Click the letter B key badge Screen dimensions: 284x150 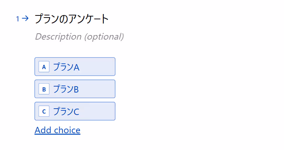pyautogui.click(x=44, y=89)
